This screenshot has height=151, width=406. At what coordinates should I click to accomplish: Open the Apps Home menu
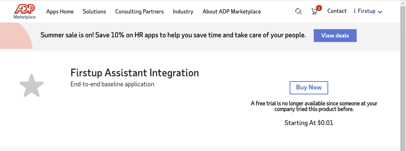(x=60, y=12)
